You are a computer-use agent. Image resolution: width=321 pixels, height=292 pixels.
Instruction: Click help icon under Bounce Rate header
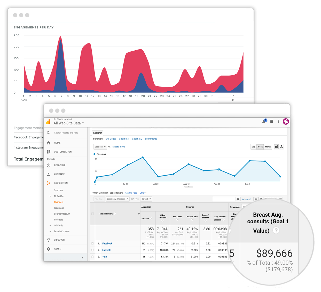192,220
